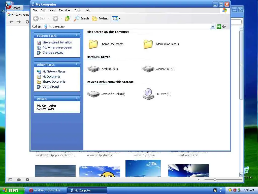The height and width of the screenshot is (194, 258).
Task: Click the security shield tray icon
Action: coord(230,190)
